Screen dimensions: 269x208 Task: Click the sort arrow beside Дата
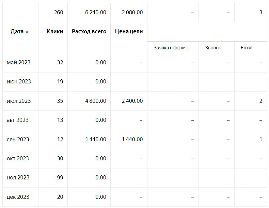(27, 32)
